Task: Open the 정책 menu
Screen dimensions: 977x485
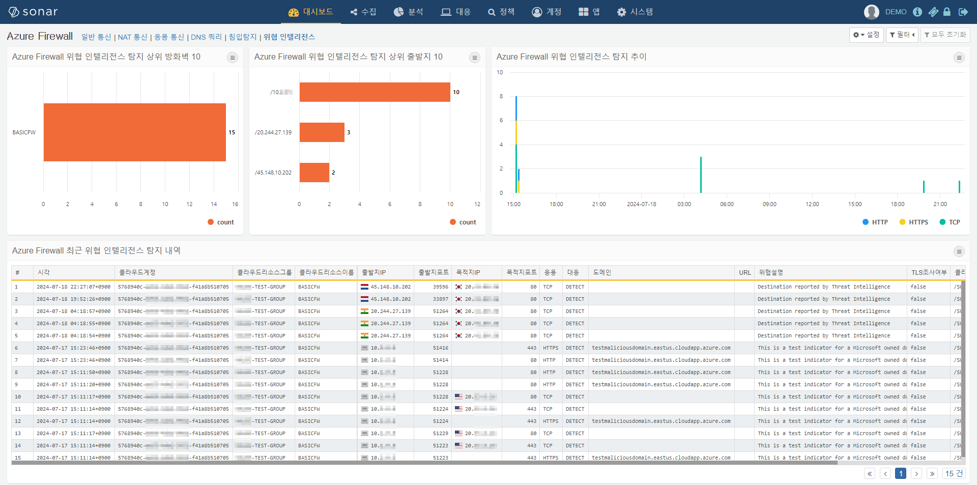Action: click(501, 12)
